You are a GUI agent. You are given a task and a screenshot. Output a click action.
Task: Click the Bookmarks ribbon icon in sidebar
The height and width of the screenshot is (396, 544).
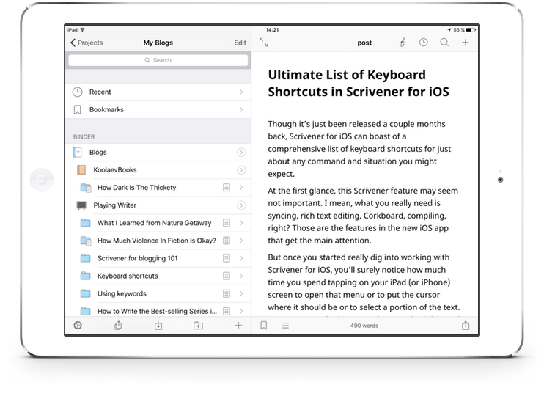pyautogui.click(x=78, y=110)
